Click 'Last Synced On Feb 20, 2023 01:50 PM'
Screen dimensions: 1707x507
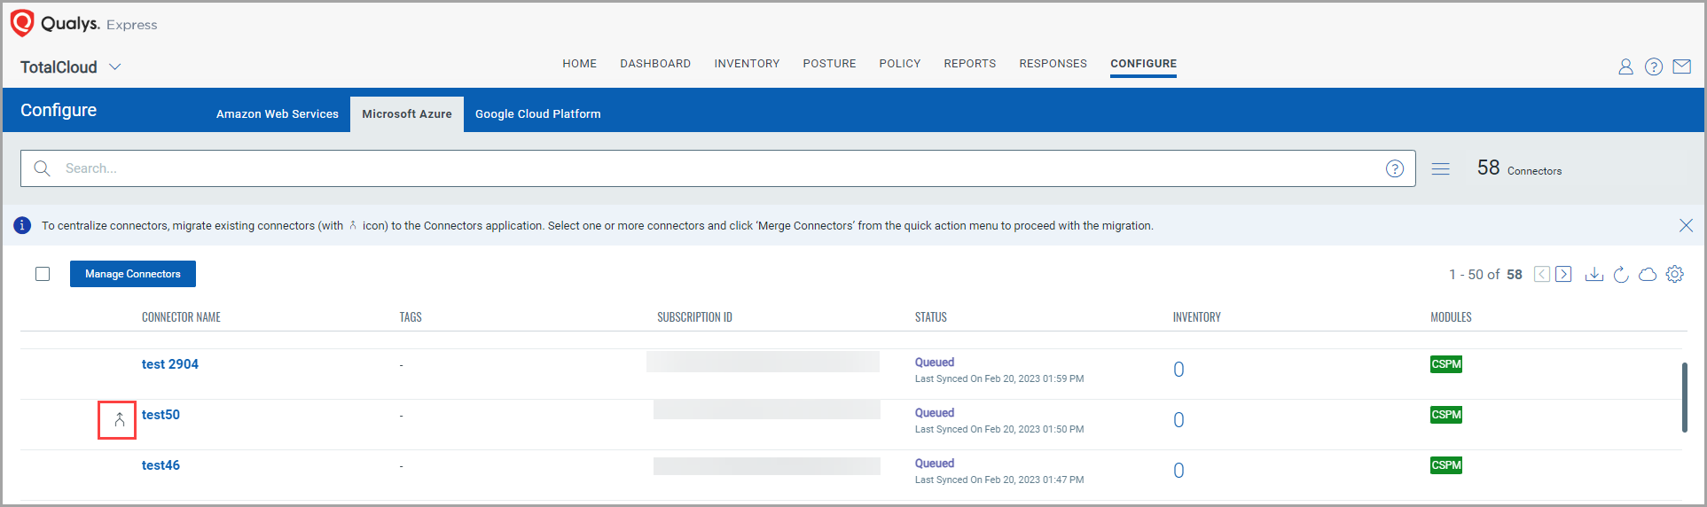pyautogui.click(x=999, y=429)
